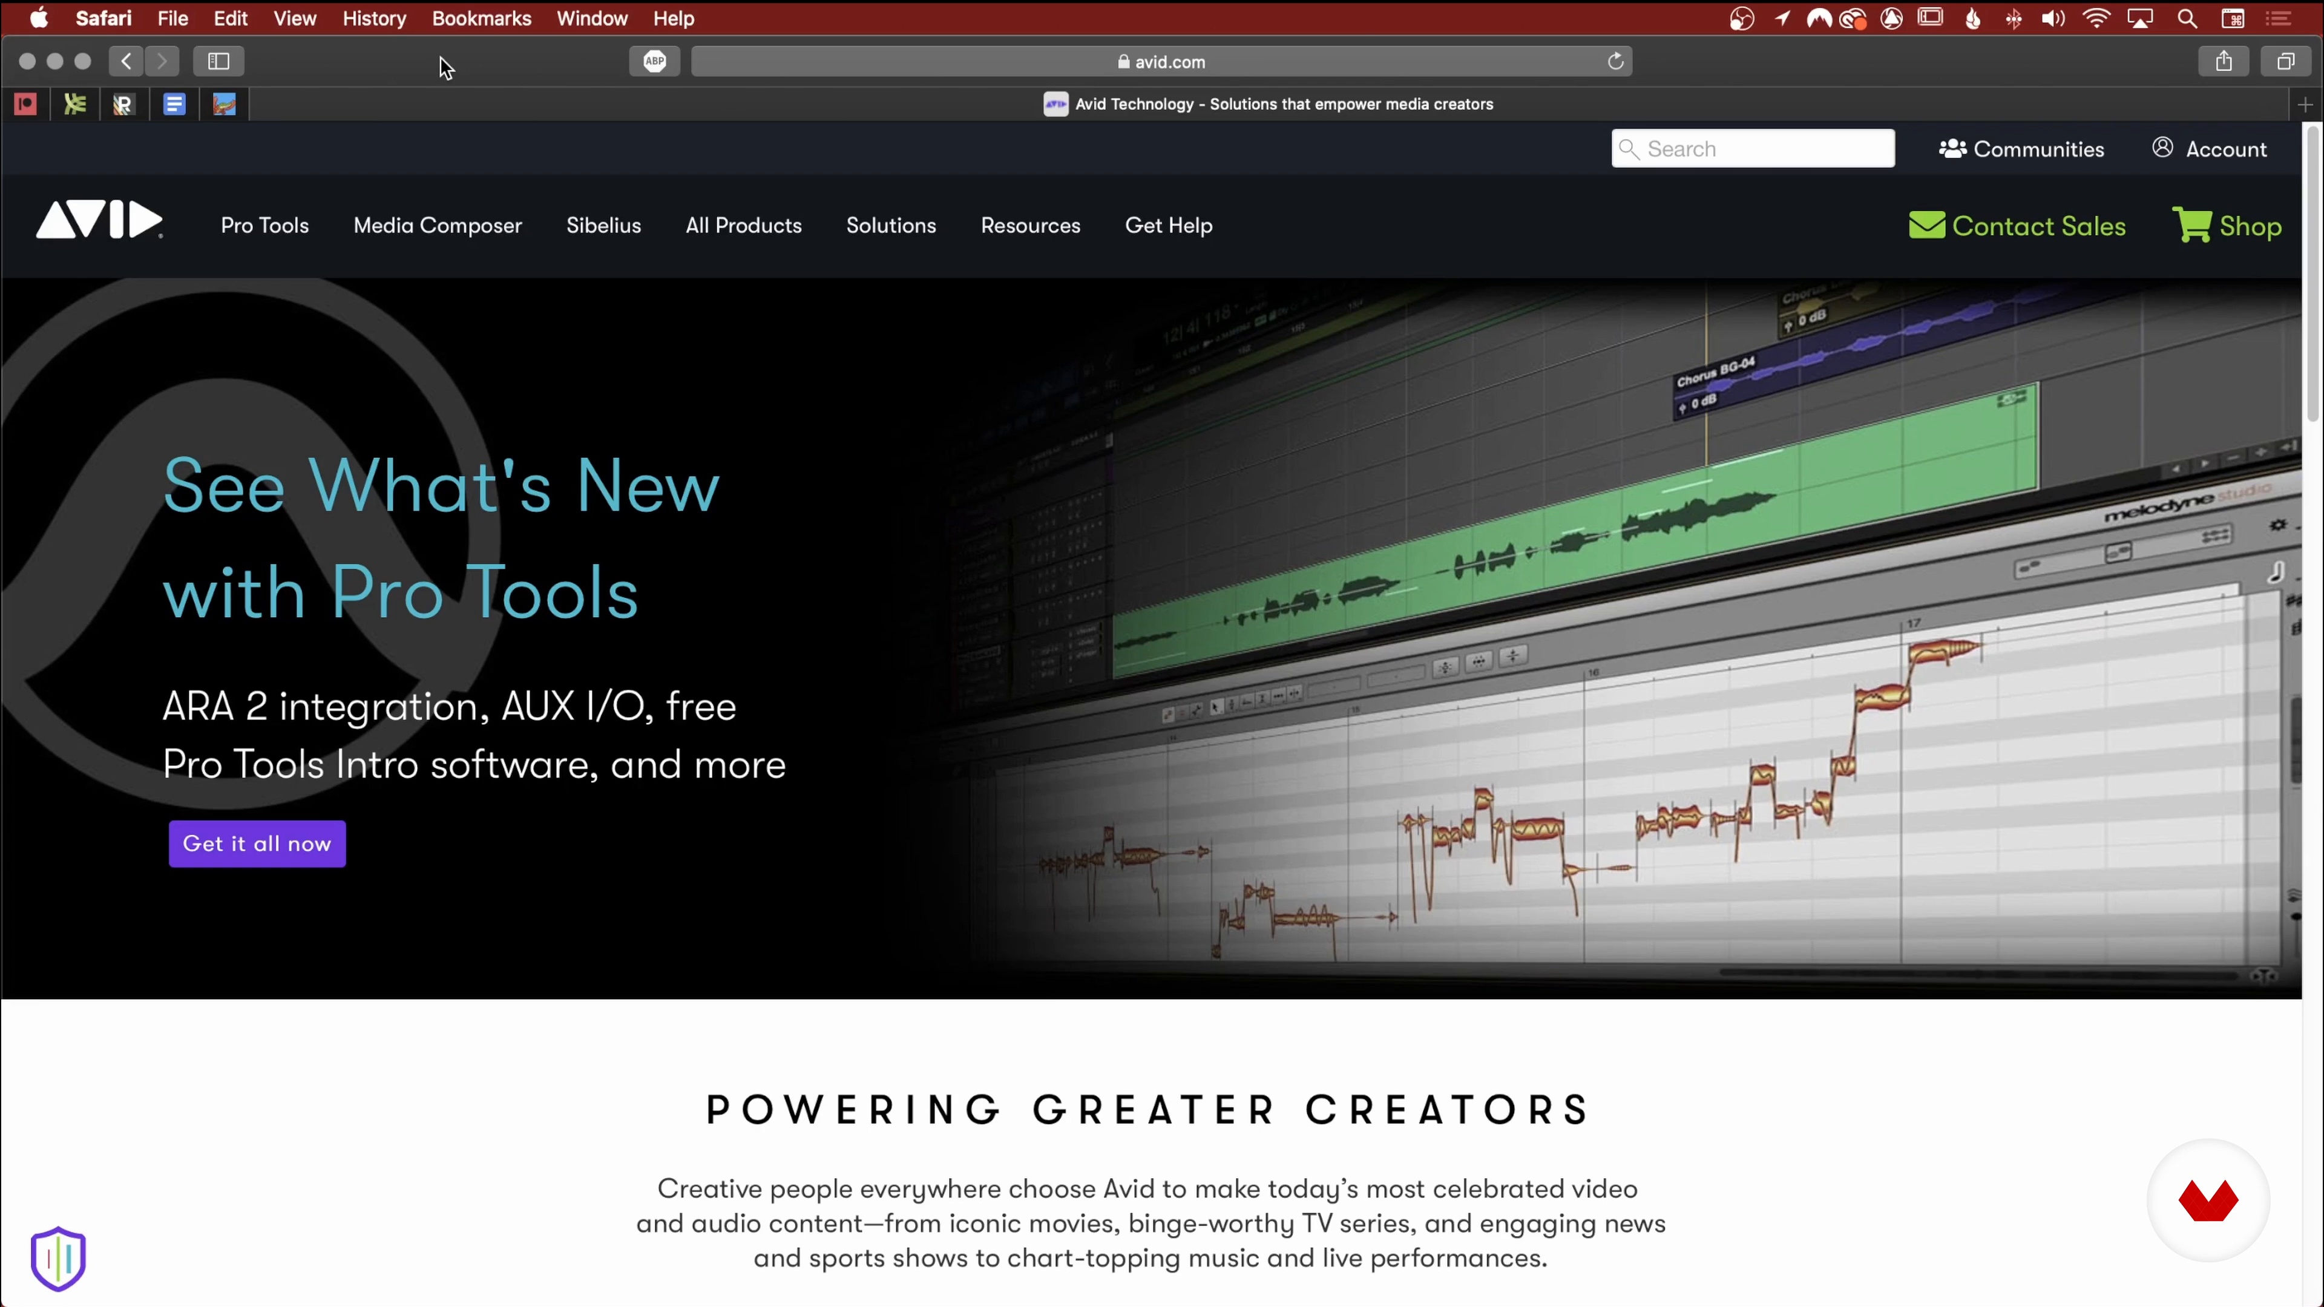Click the Avid website Search field
This screenshot has width=2324, height=1307.
1753,149
